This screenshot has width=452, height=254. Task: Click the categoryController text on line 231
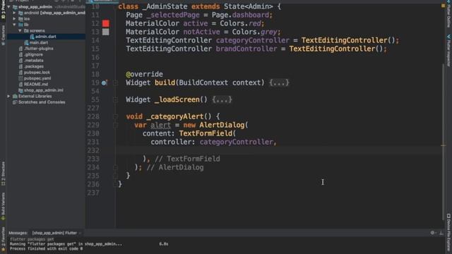tap(236, 142)
